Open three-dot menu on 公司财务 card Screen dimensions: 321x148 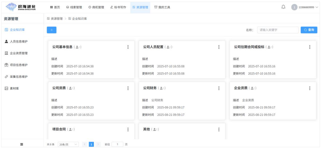tap(219, 88)
